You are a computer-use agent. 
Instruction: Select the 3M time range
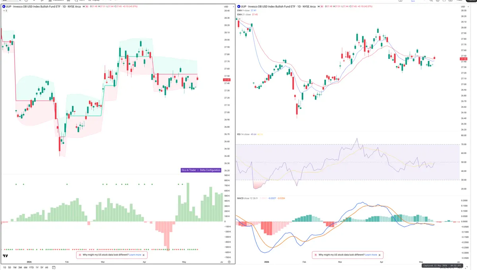pos(20,268)
